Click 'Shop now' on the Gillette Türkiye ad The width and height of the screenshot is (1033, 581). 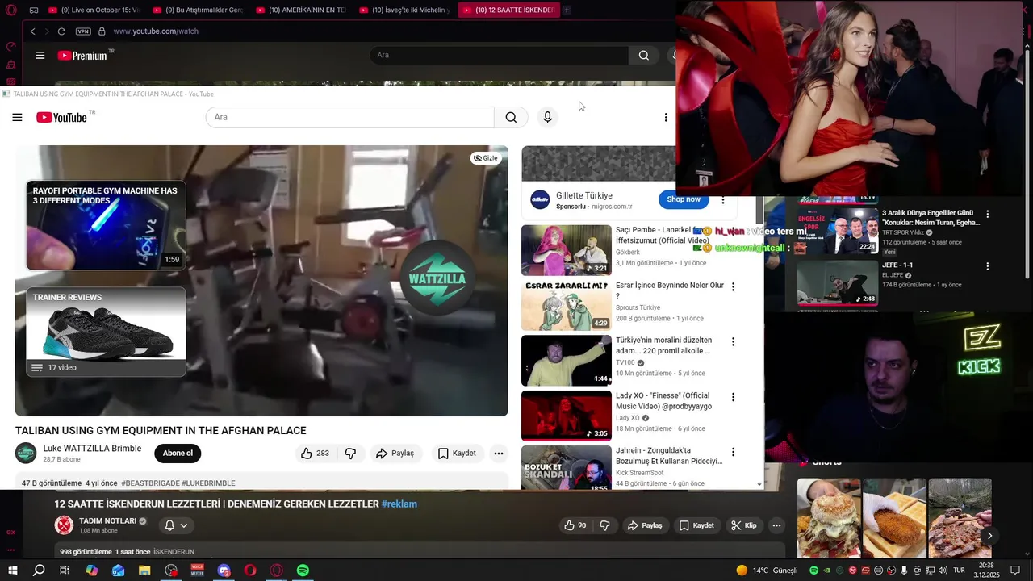click(x=684, y=199)
